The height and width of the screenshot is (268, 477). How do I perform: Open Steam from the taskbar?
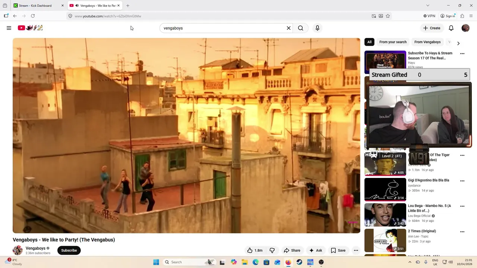(x=299, y=262)
